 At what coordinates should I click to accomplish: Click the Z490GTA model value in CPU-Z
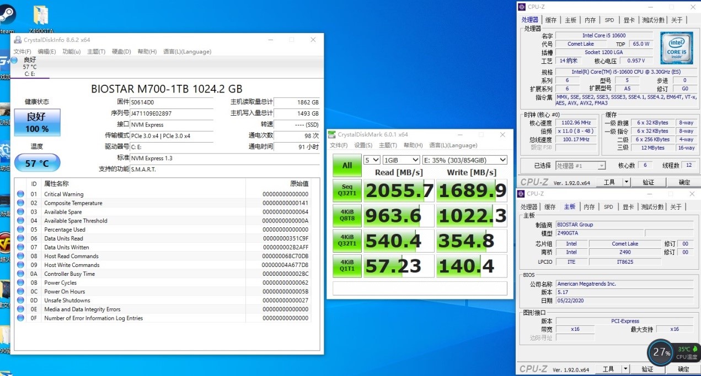pyautogui.click(x=599, y=233)
